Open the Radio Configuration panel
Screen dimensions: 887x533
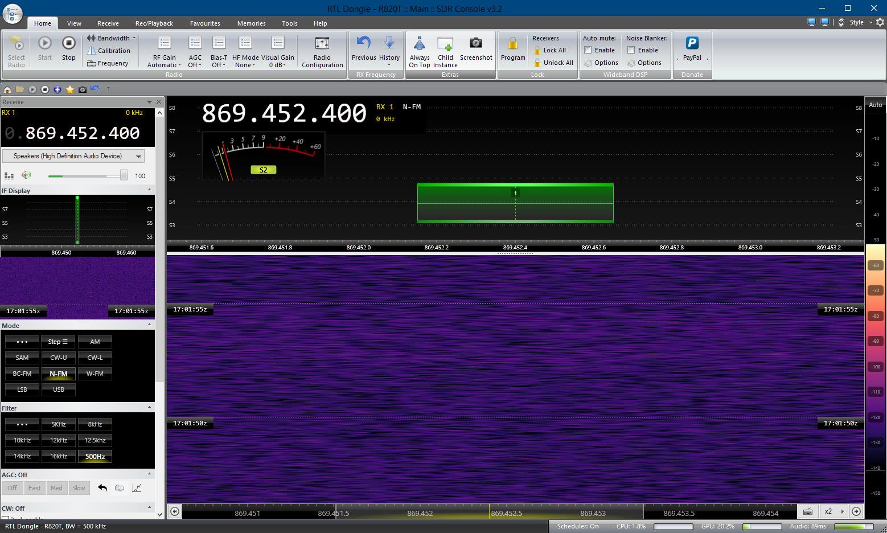[322, 50]
